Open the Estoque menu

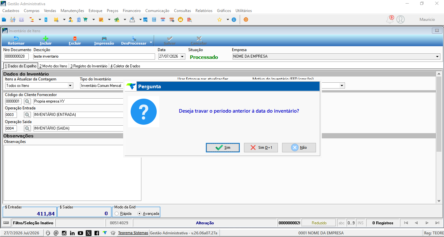click(x=95, y=11)
